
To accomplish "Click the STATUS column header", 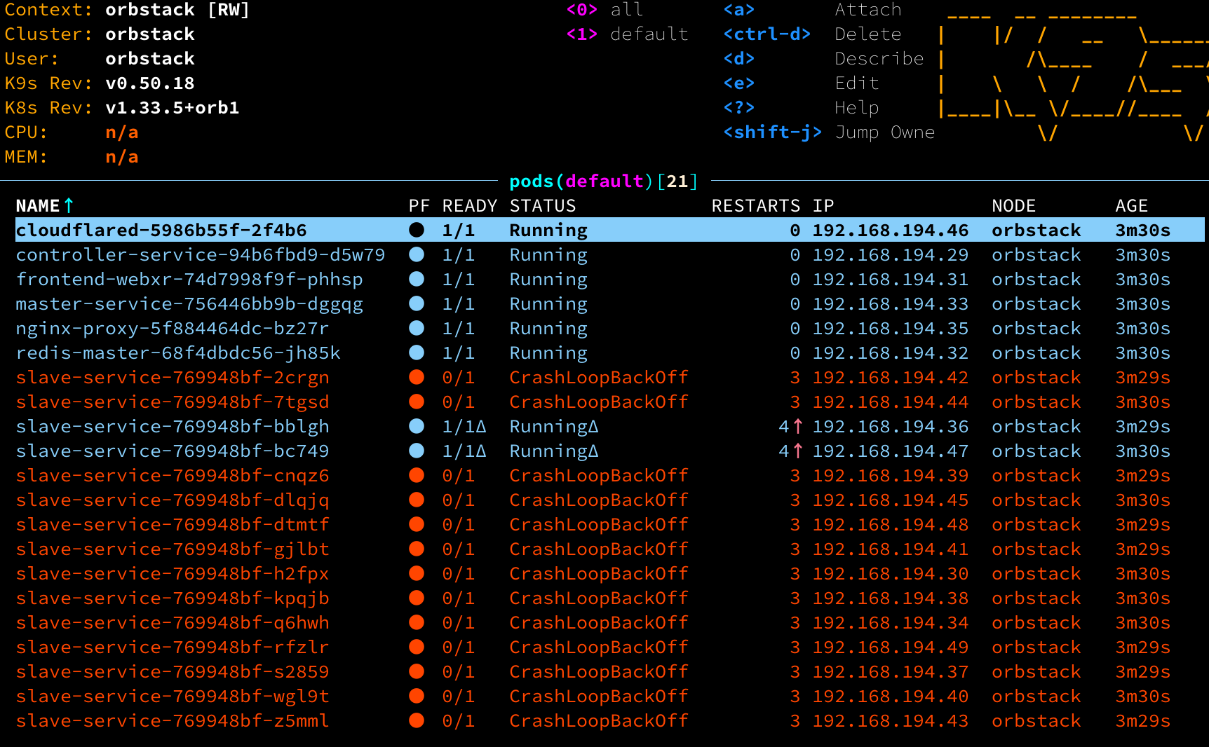I will (542, 205).
